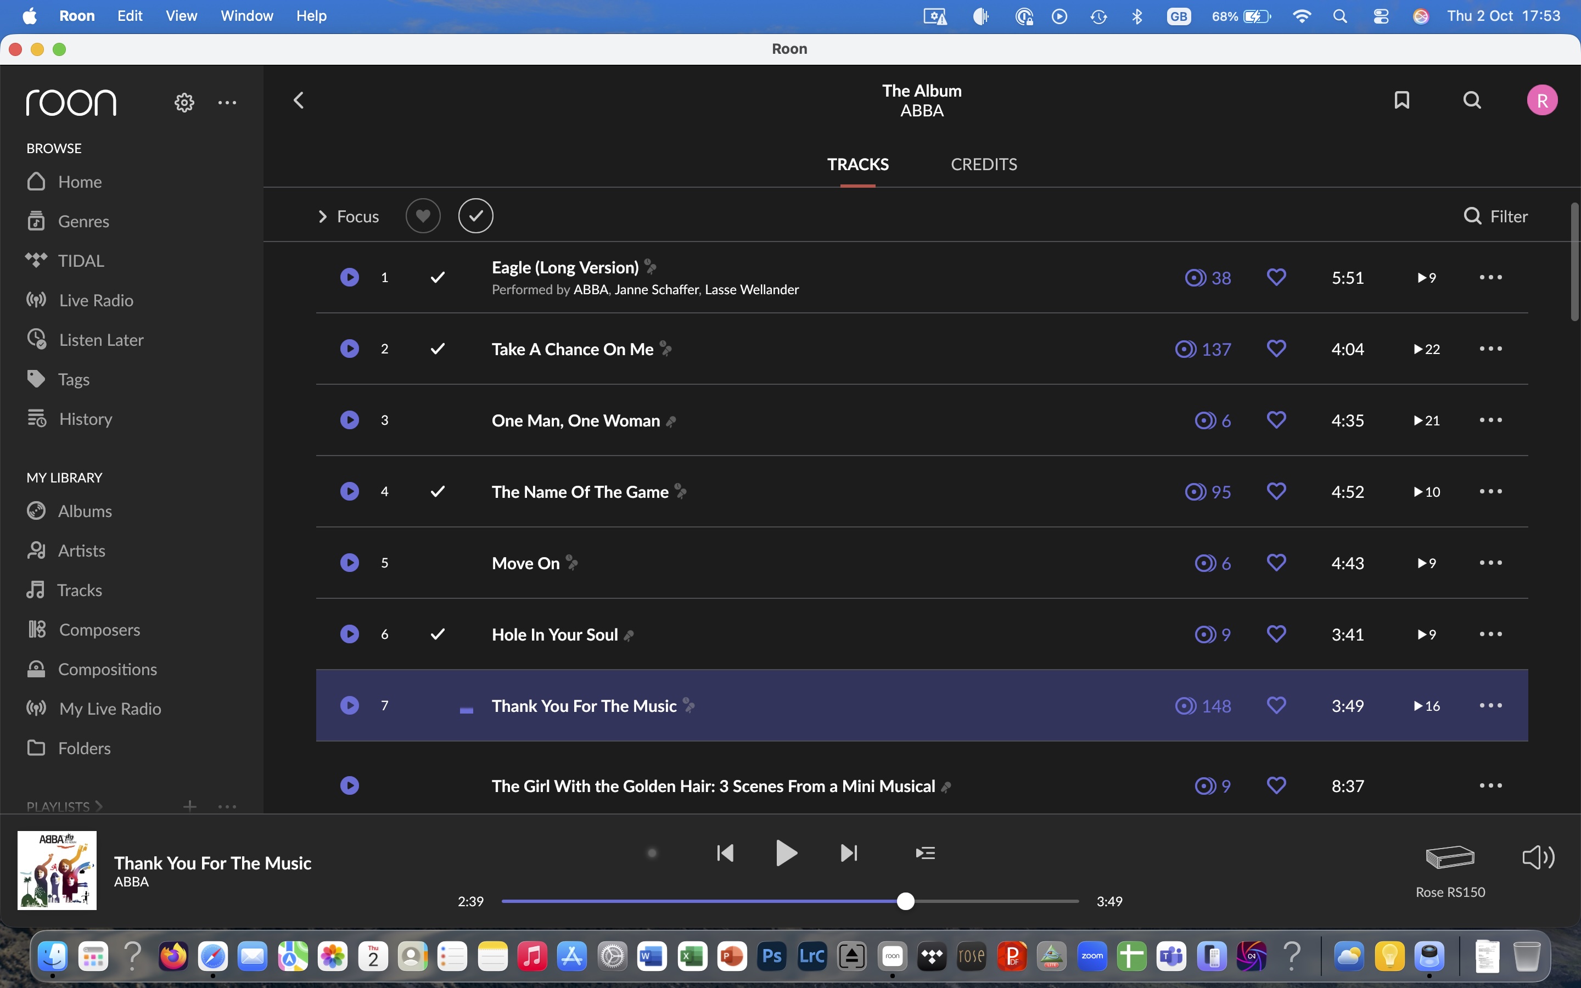Skip to next track in transport bar

point(849,853)
